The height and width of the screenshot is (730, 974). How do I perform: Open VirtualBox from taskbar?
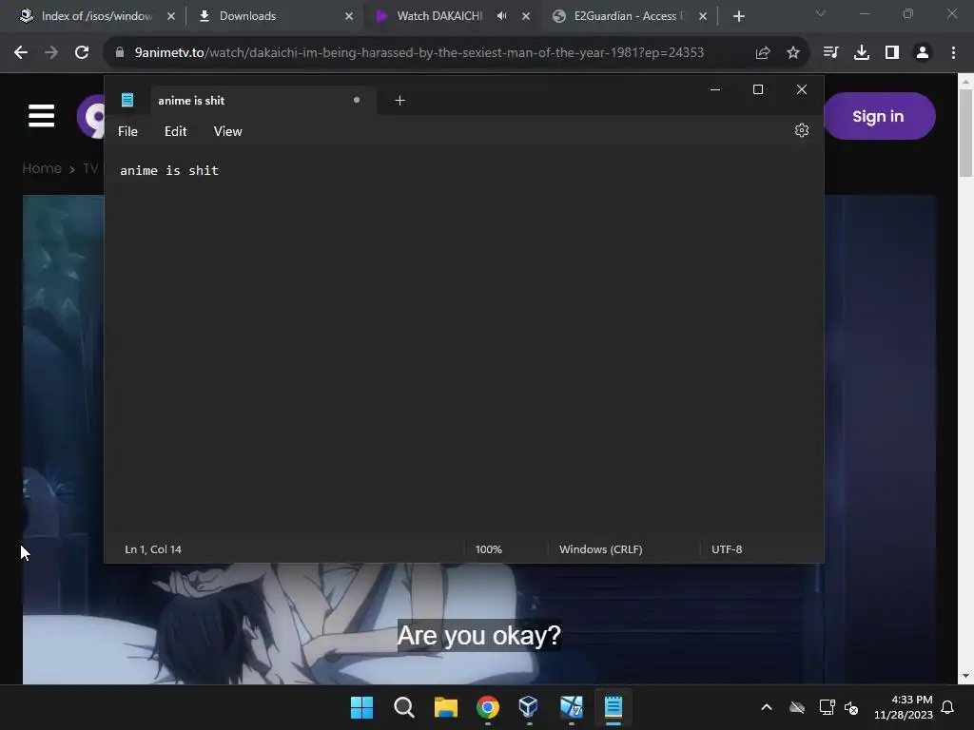tap(529, 707)
